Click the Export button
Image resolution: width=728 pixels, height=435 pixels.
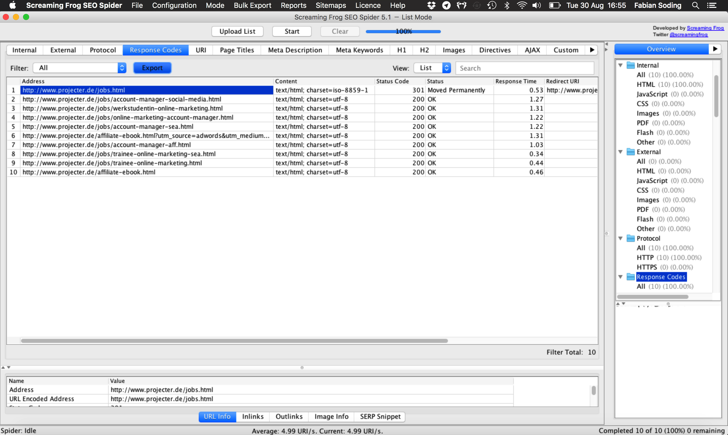click(x=152, y=68)
